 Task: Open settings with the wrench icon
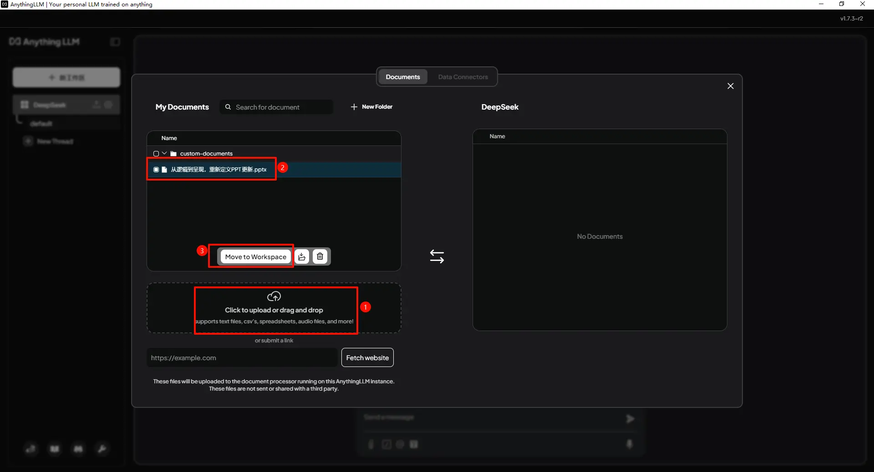tap(102, 449)
